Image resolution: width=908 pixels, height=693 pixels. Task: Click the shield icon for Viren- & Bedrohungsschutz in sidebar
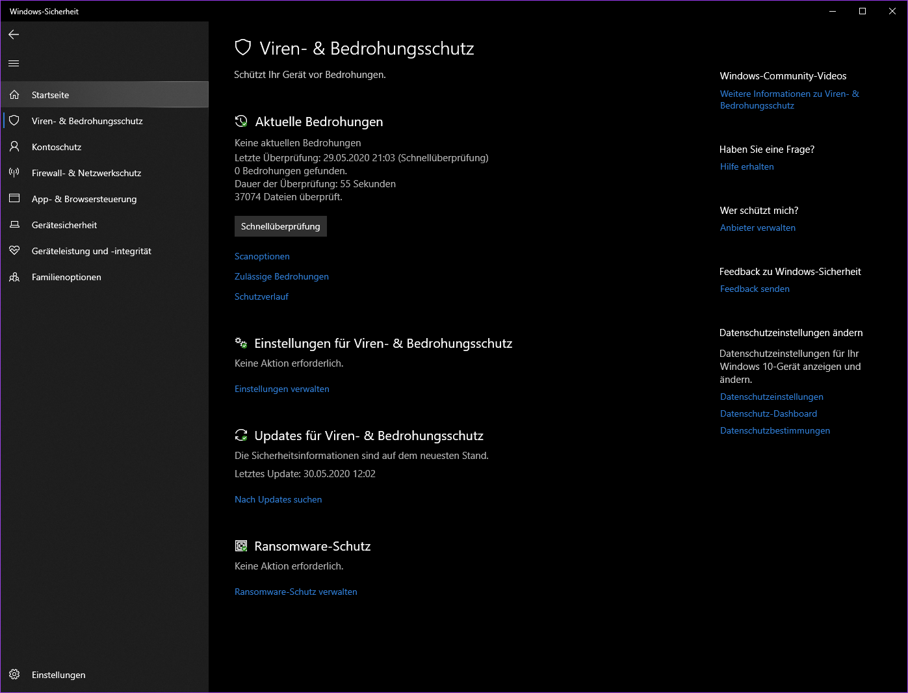(x=14, y=121)
